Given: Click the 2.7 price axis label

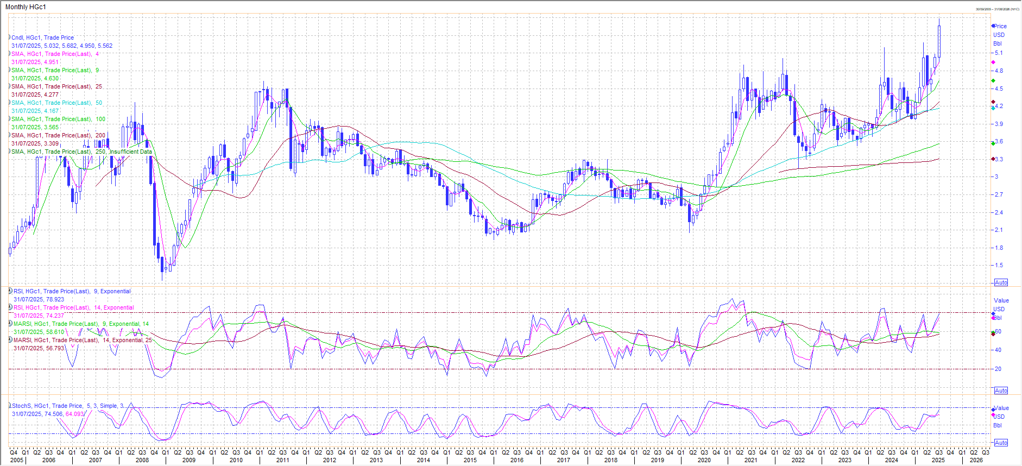Looking at the screenshot, I should (999, 194).
